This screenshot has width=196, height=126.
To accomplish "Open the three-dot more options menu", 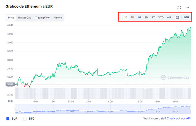I will (187, 8).
